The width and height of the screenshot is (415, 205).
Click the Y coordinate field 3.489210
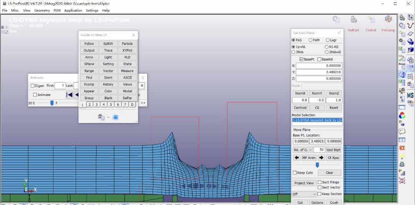(319, 72)
